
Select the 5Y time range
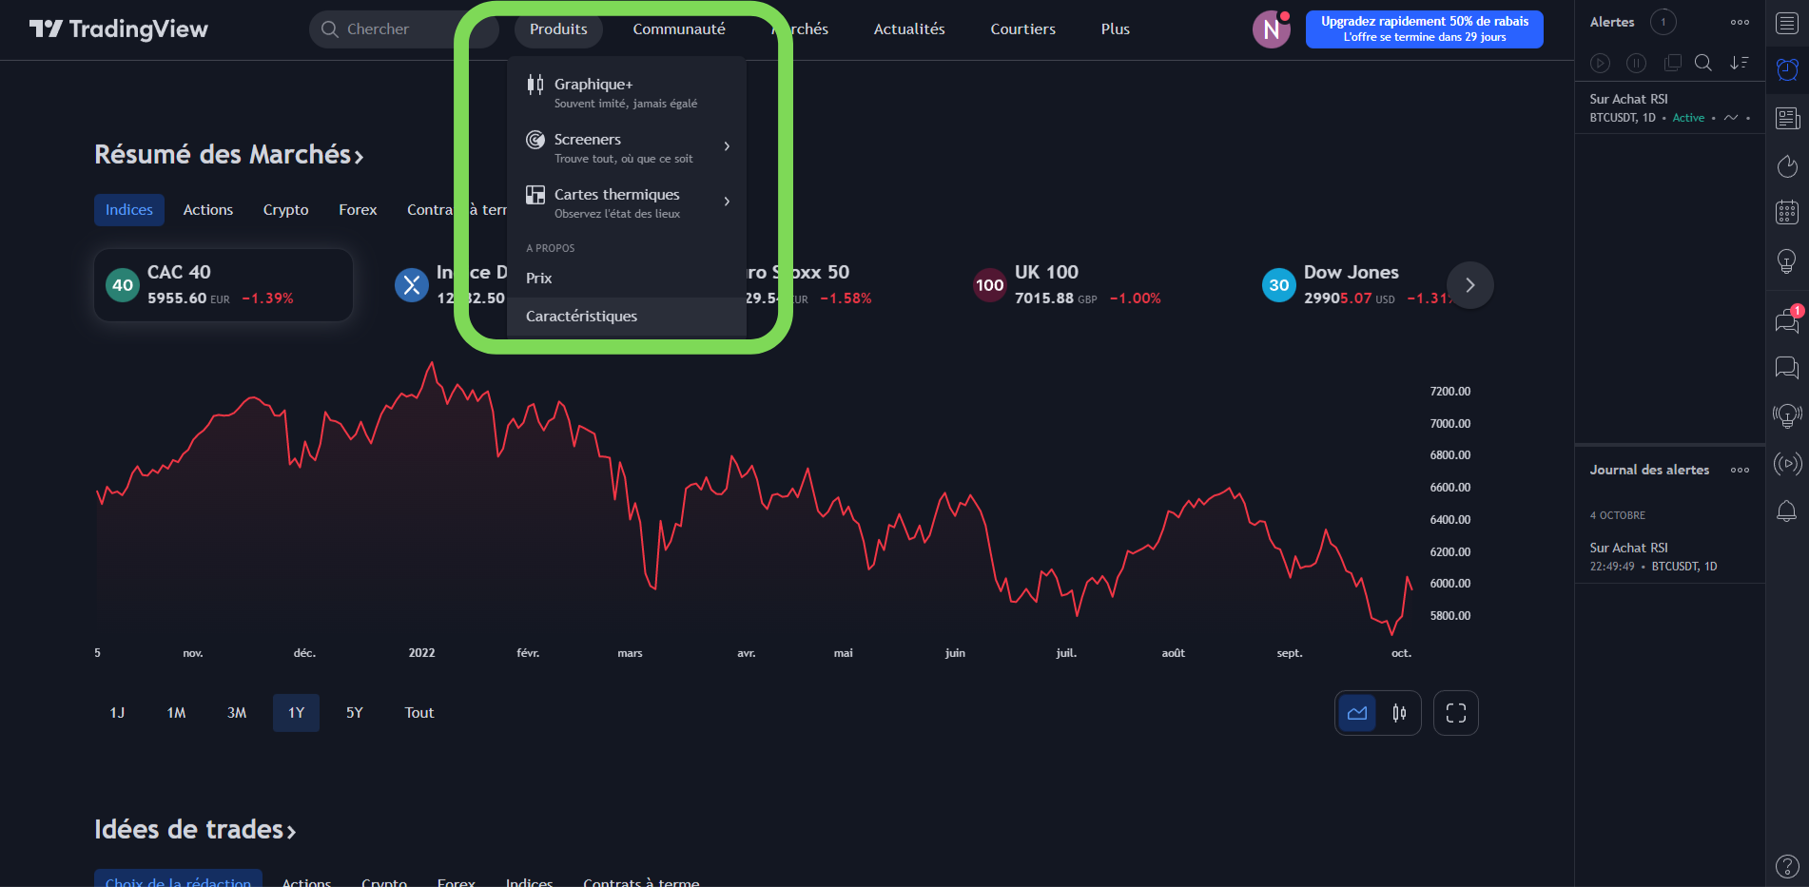[355, 713]
